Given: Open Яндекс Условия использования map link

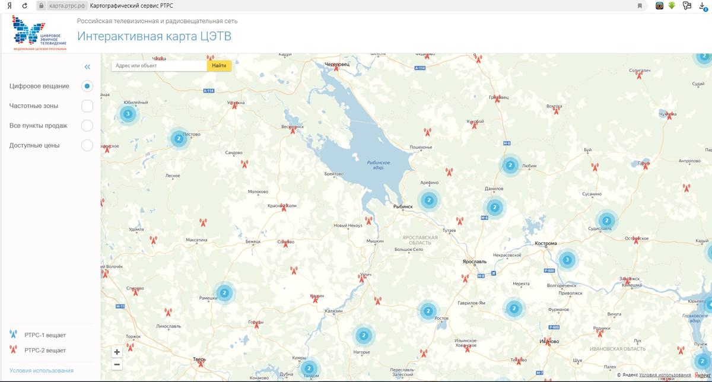Looking at the screenshot, I should (665, 375).
